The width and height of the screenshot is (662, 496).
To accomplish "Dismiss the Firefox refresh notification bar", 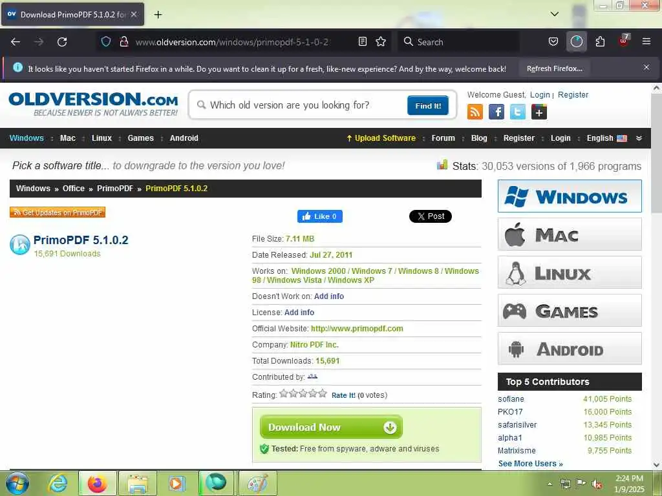I will click(646, 67).
